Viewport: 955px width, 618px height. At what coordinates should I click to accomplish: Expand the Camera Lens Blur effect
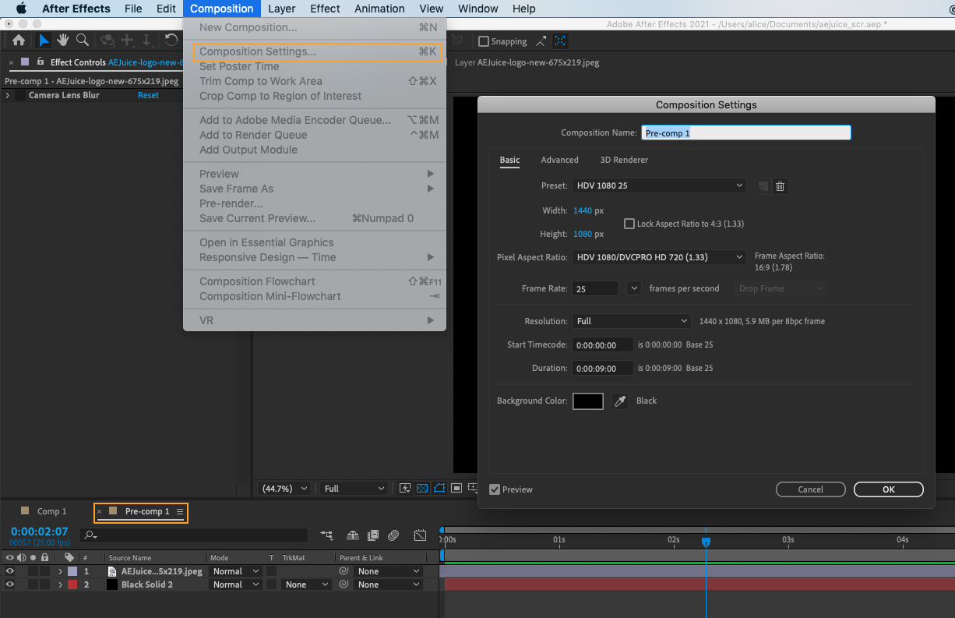[x=8, y=95]
